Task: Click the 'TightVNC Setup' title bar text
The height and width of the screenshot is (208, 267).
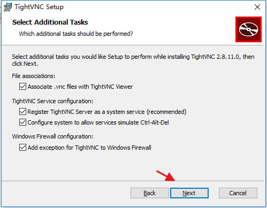Action: (x=39, y=7)
